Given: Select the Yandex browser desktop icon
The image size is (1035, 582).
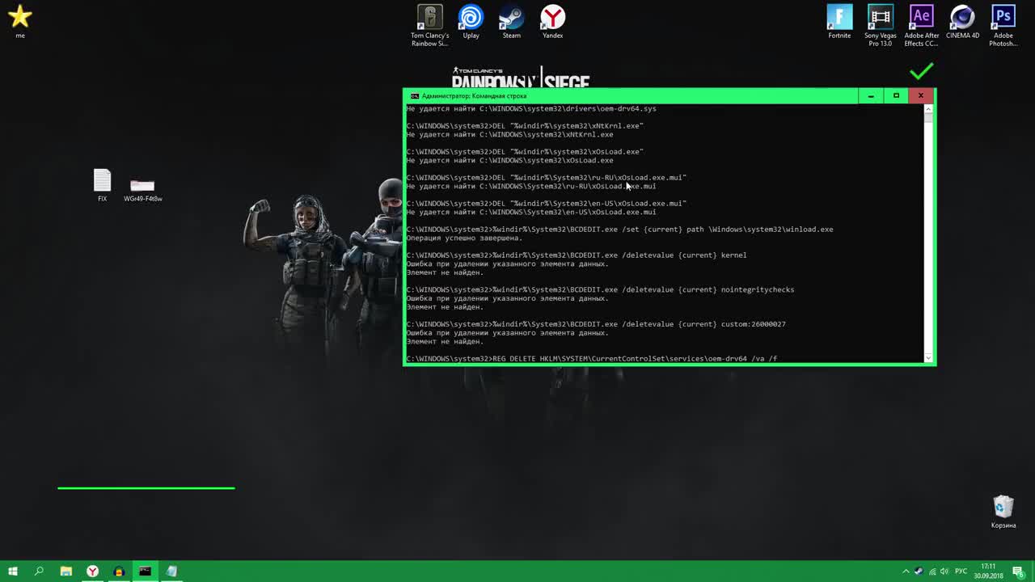Looking at the screenshot, I should (552, 22).
